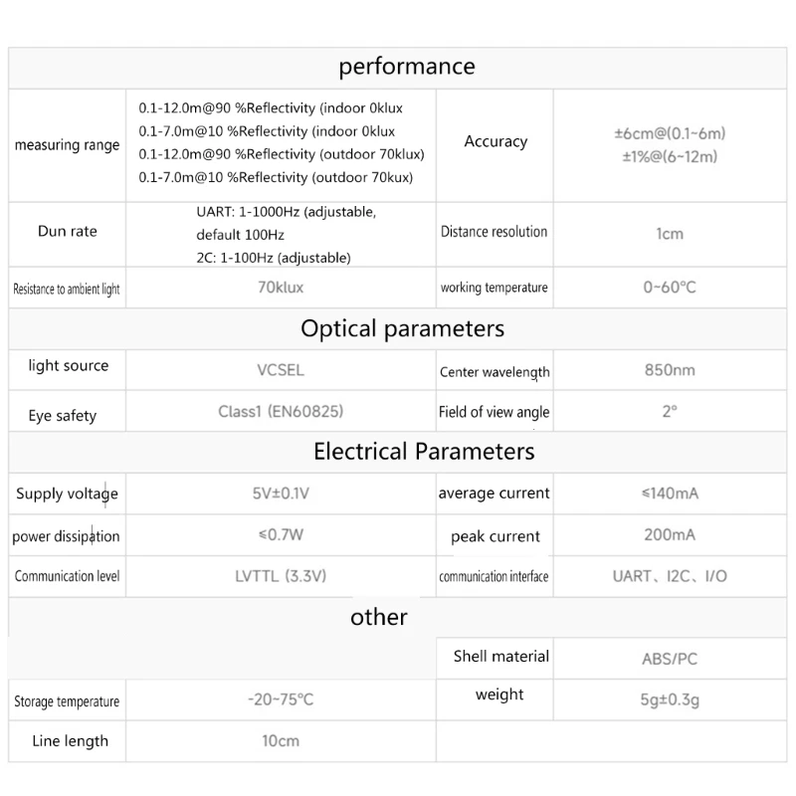This screenshot has height=796, width=796.
Task: Click the 'Accuracy' label cell
Action: pos(496,141)
